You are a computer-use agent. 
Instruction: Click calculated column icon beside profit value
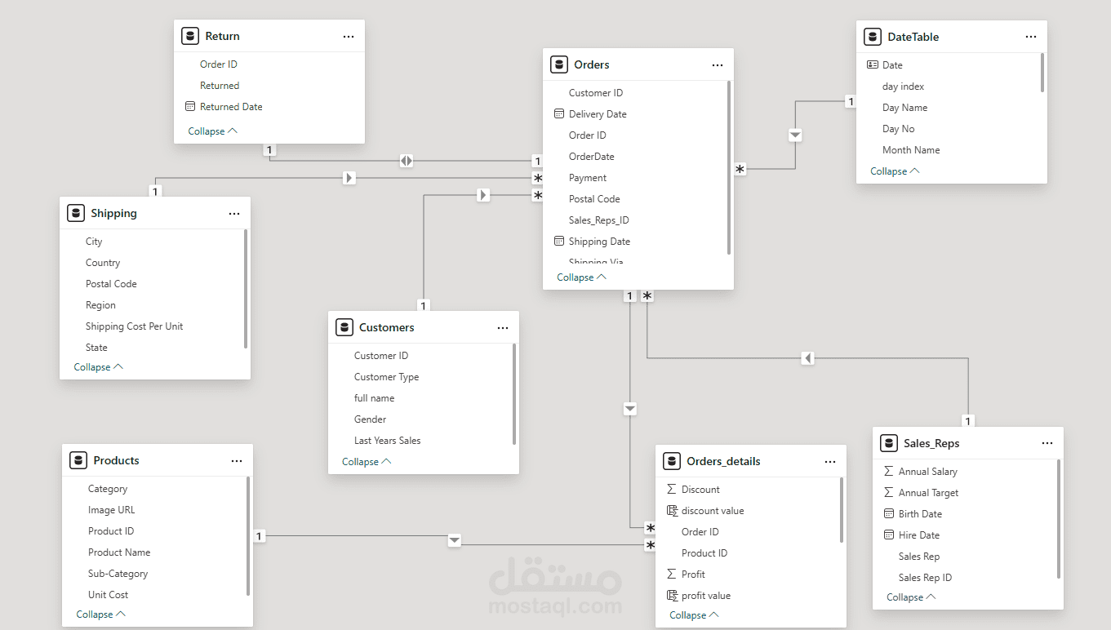[672, 595]
